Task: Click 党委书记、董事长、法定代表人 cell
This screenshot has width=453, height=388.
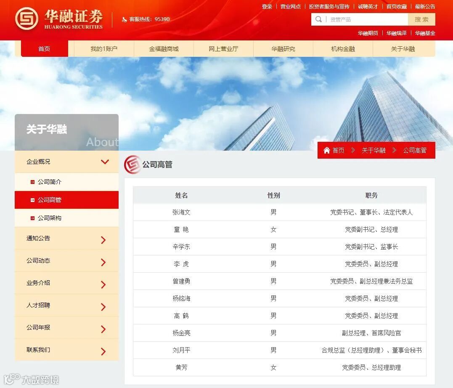Action: [x=371, y=212]
